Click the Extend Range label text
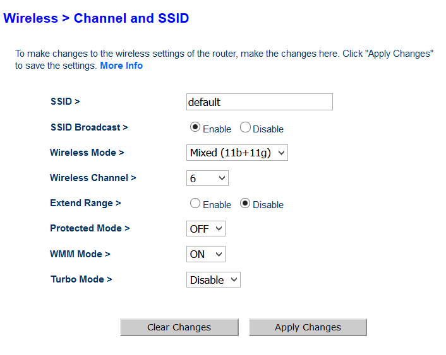 click(x=85, y=203)
